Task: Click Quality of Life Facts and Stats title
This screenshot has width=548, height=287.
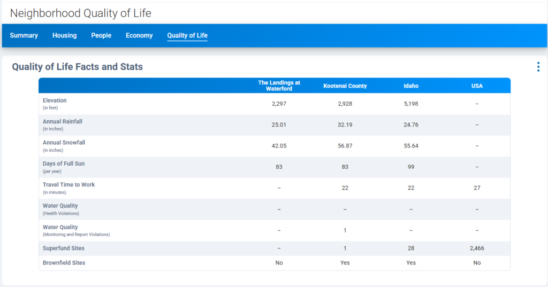Action: [77, 67]
